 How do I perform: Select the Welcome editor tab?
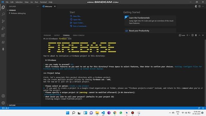click(49, 6)
